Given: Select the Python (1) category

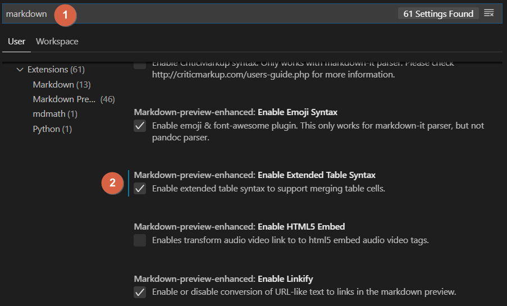Looking at the screenshot, I should pos(52,129).
